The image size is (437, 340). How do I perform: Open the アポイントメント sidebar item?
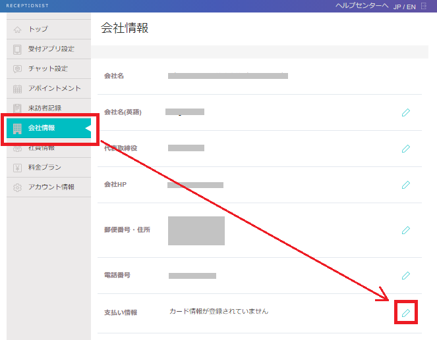(x=54, y=89)
